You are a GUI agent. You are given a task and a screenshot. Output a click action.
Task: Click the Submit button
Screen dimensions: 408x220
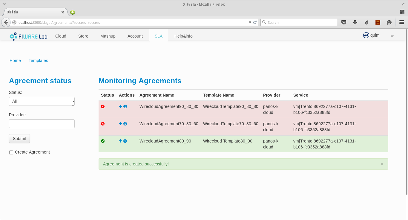pyautogui.click(x=19, y=139)
